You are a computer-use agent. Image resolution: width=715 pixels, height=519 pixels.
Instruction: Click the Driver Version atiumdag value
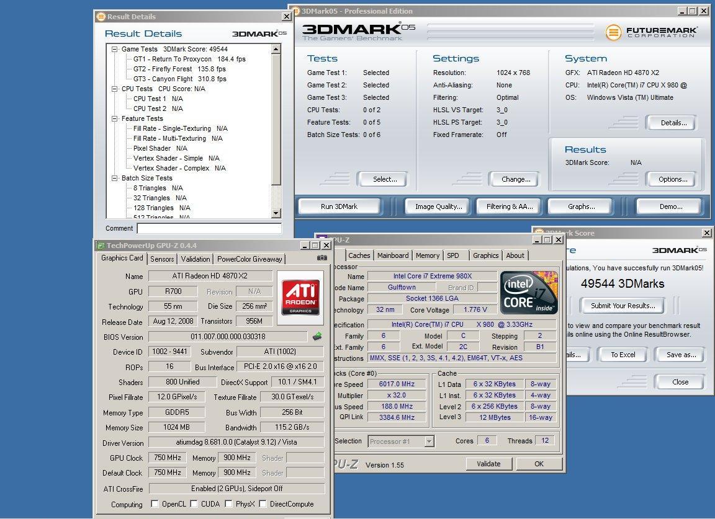click(236, 442)
